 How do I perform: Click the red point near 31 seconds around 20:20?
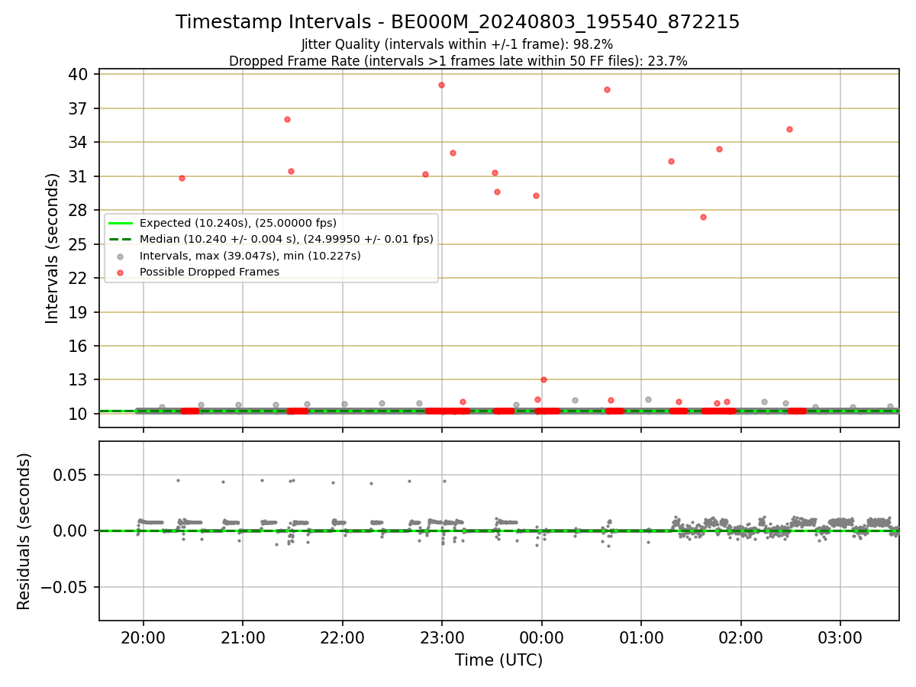pyautogui.click(x=182, y=178)
